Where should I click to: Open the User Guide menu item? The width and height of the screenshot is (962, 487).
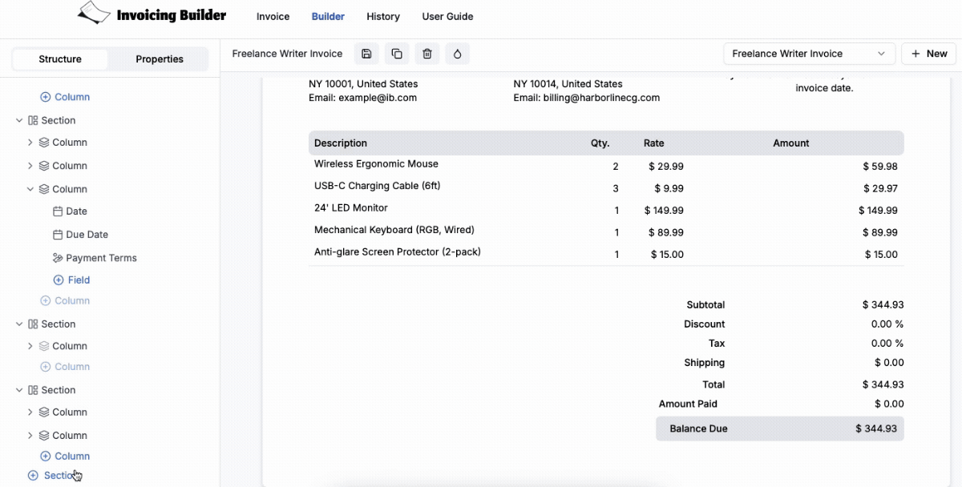pyautogui.click(x=447, y=16)
